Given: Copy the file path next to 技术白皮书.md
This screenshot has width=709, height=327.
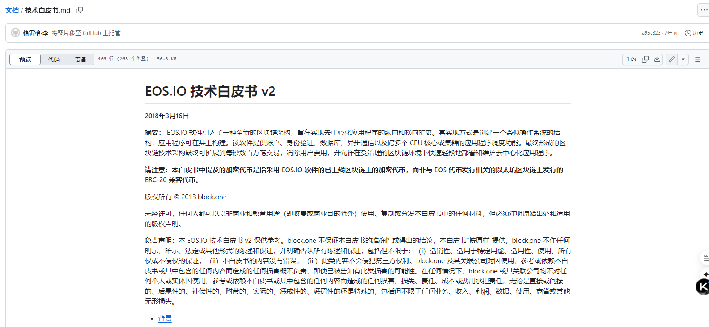Looking at the screenshot, I should point(80,10).
